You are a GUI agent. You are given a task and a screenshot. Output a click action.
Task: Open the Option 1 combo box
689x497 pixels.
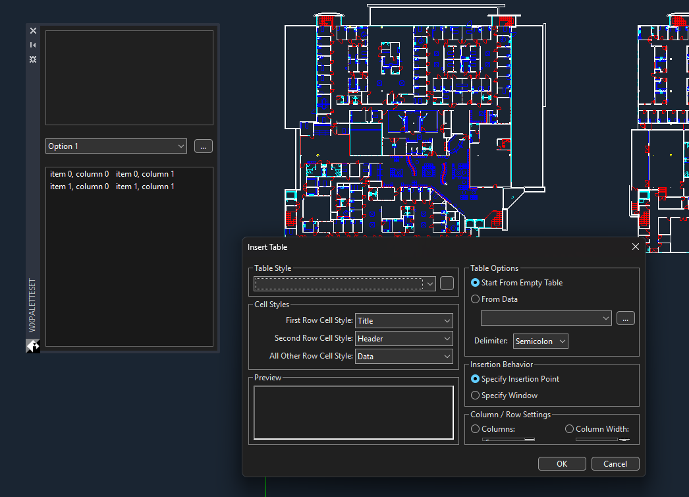click(x=116, y=146)
